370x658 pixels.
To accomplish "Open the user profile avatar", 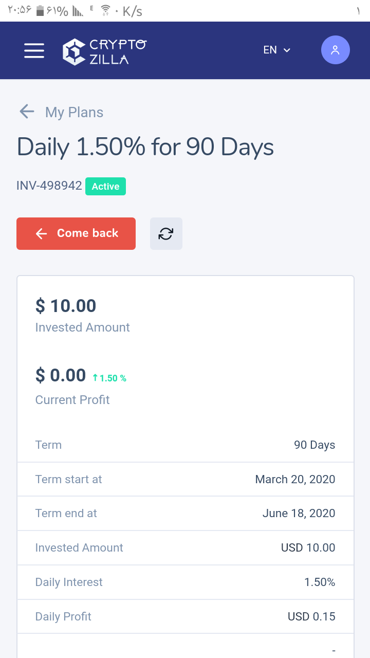I will coord(336,50).
